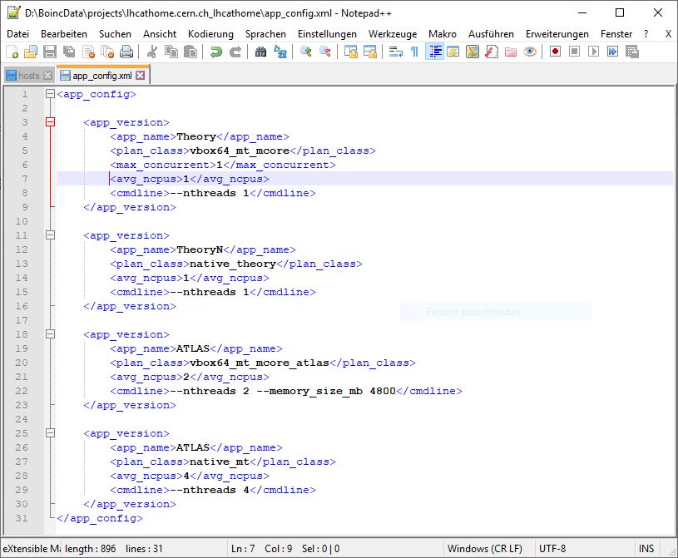The height and width of the screenshot is (558, 678).
Task: Click the Save All icon
Action: 69,52
